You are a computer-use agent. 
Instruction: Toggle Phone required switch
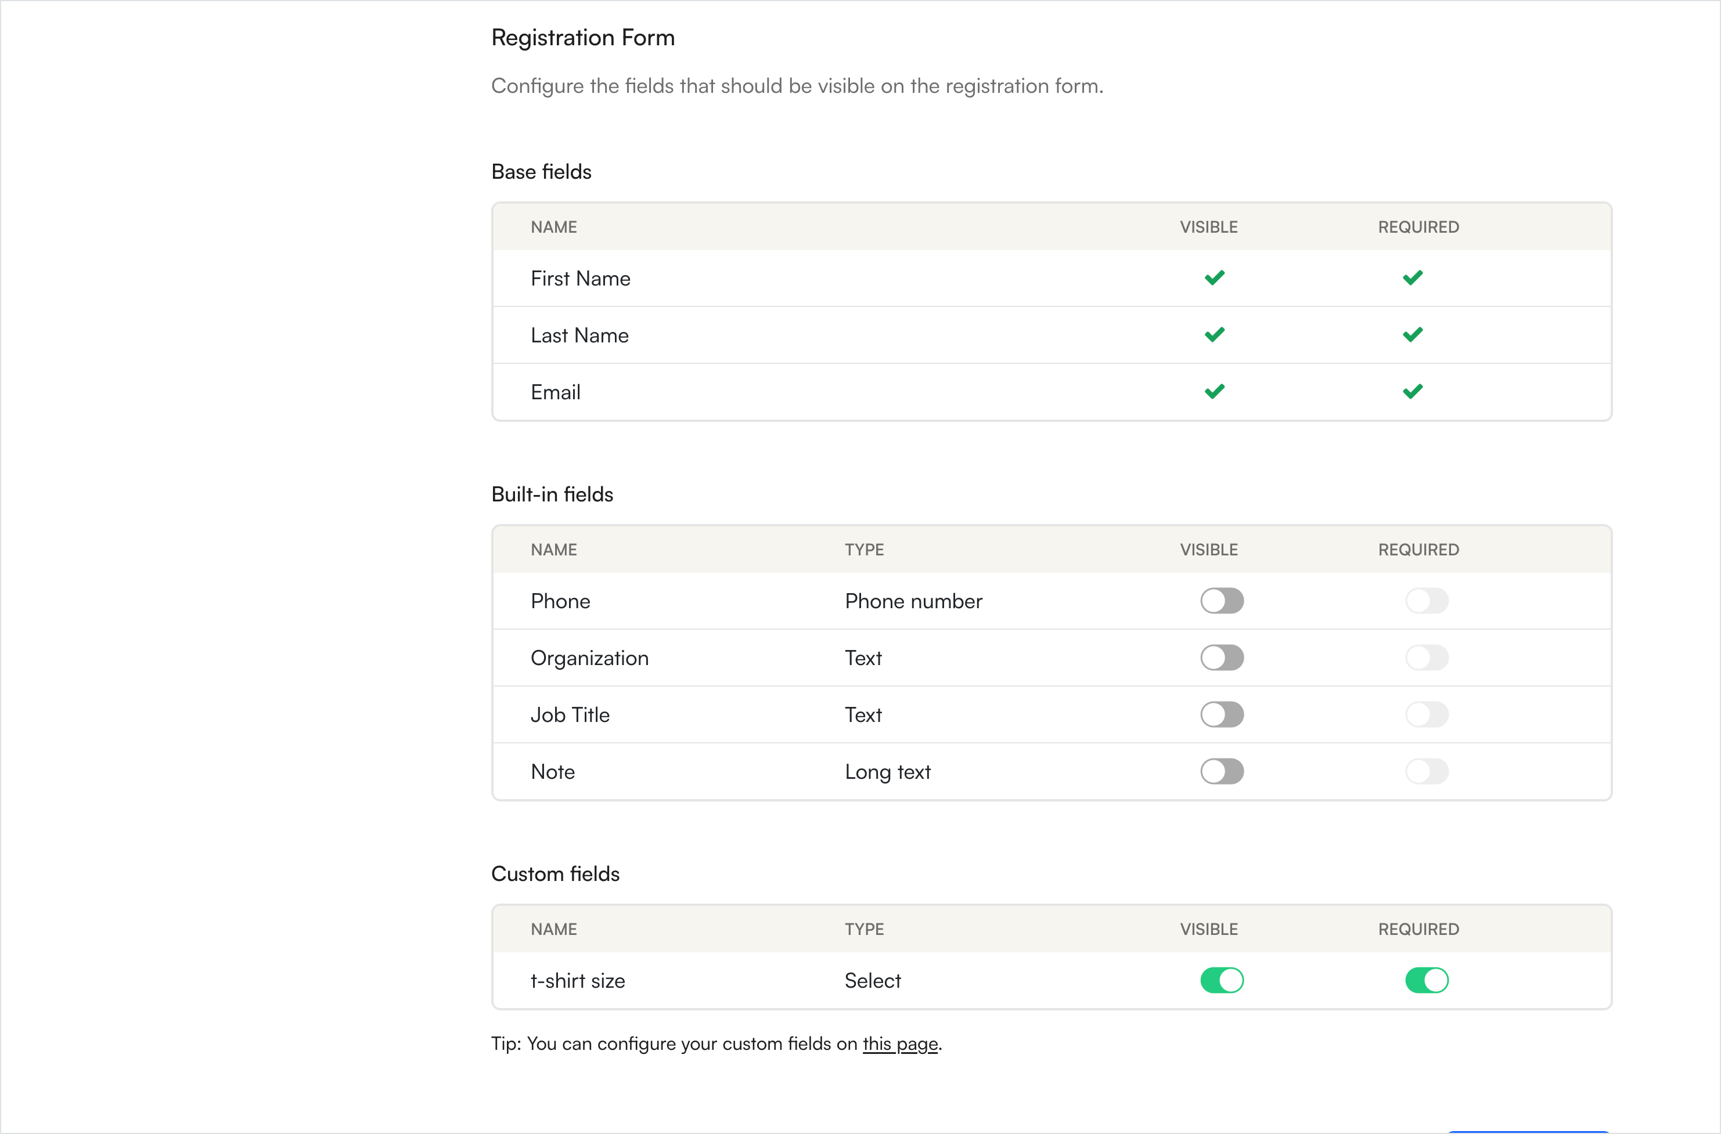(x=1427, y=601)
